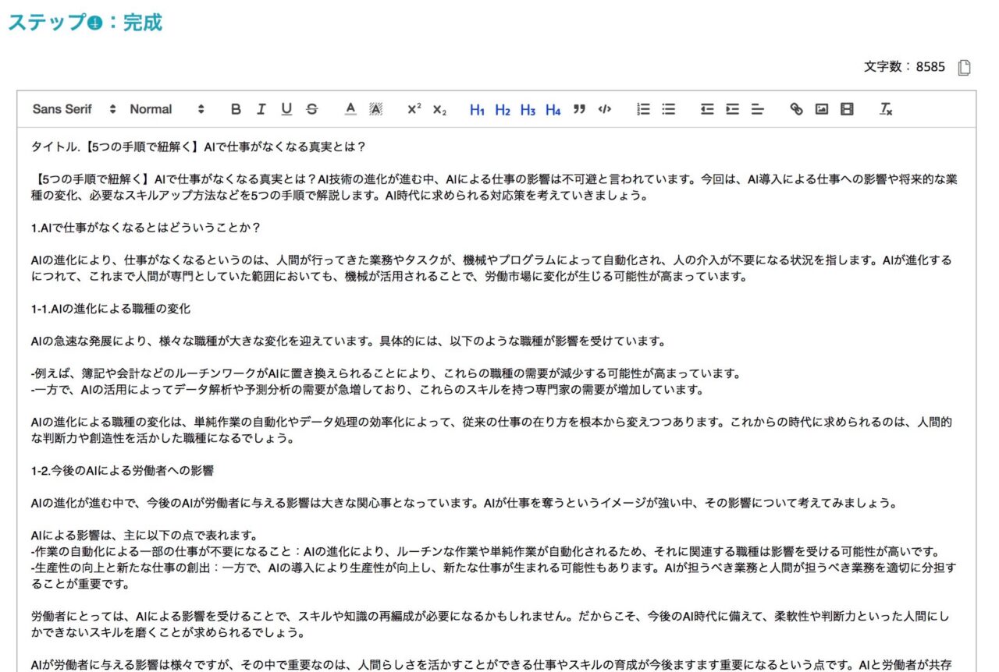Decrease the text indent
This screenshot has width=999, height=672.
(x=706, y=109)
